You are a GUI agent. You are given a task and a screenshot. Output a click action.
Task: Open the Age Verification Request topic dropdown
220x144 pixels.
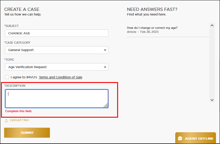coord(57,67)
